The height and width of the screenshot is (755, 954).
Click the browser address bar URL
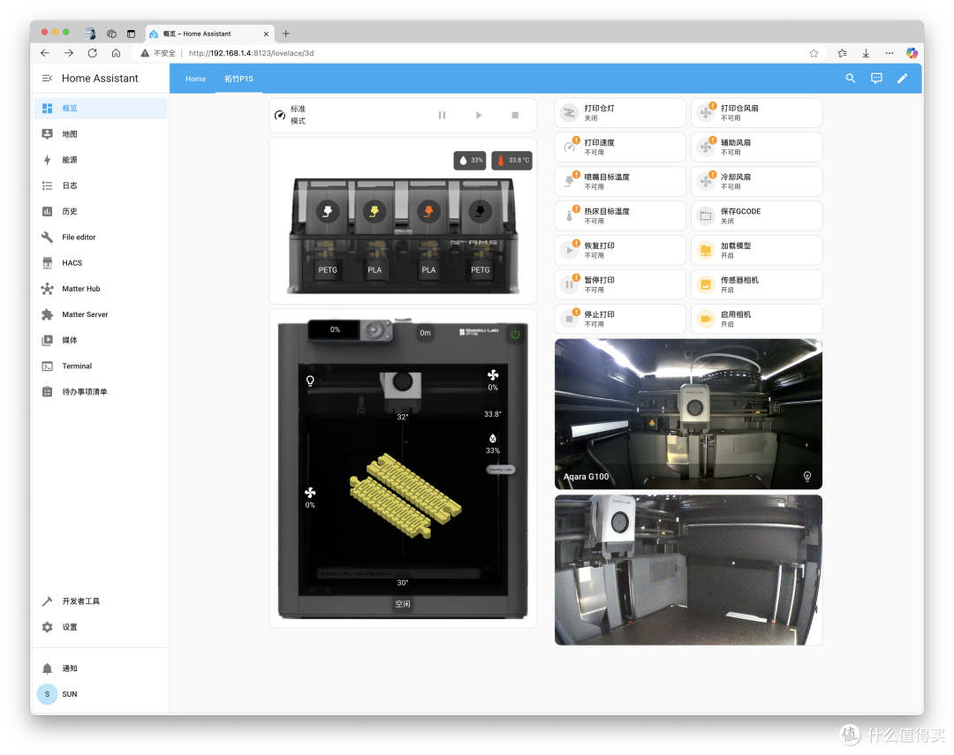coord(251,53)
